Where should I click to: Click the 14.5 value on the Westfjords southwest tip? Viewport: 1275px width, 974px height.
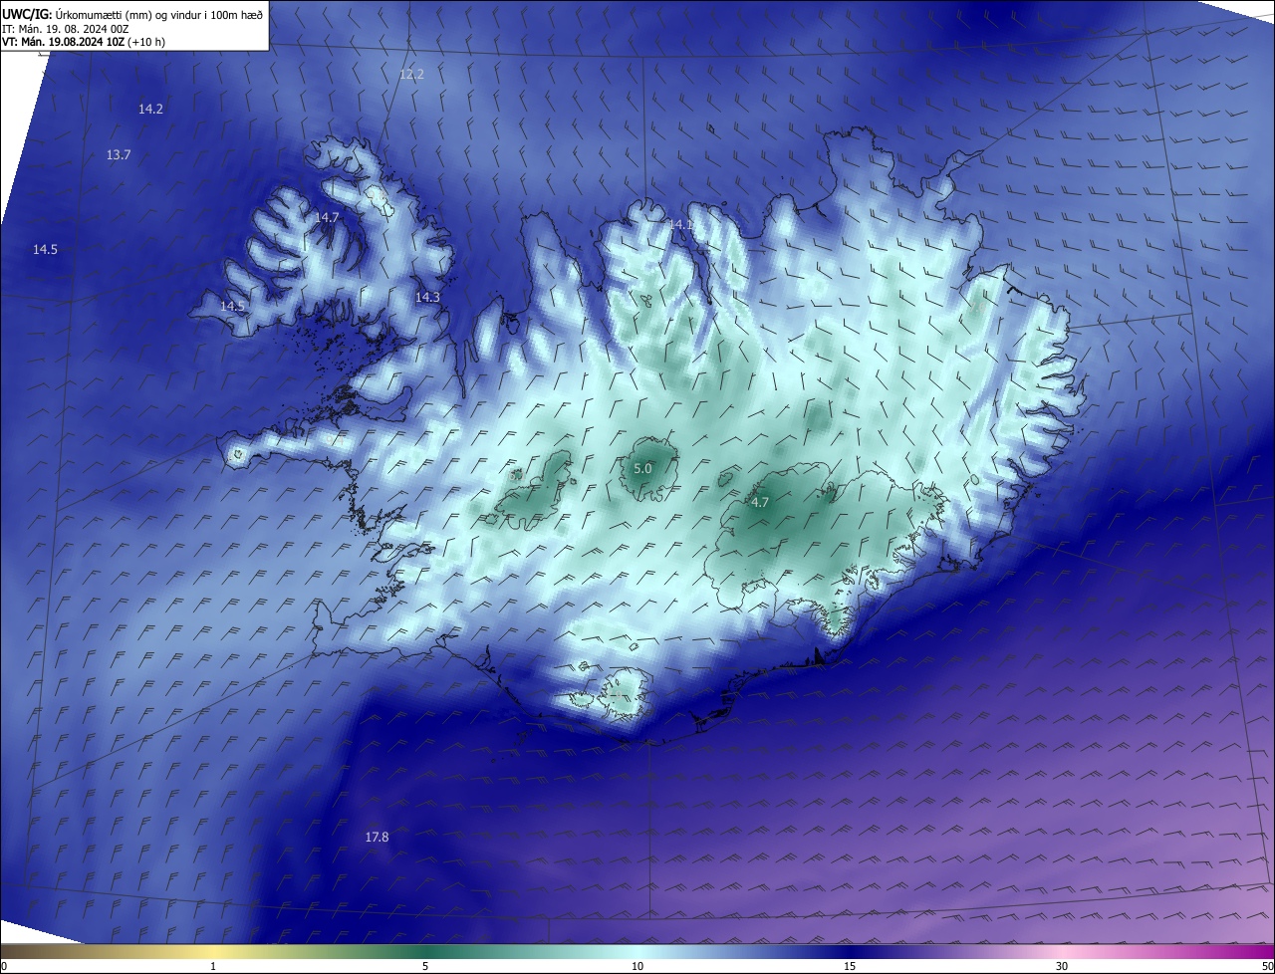[232, 307]
